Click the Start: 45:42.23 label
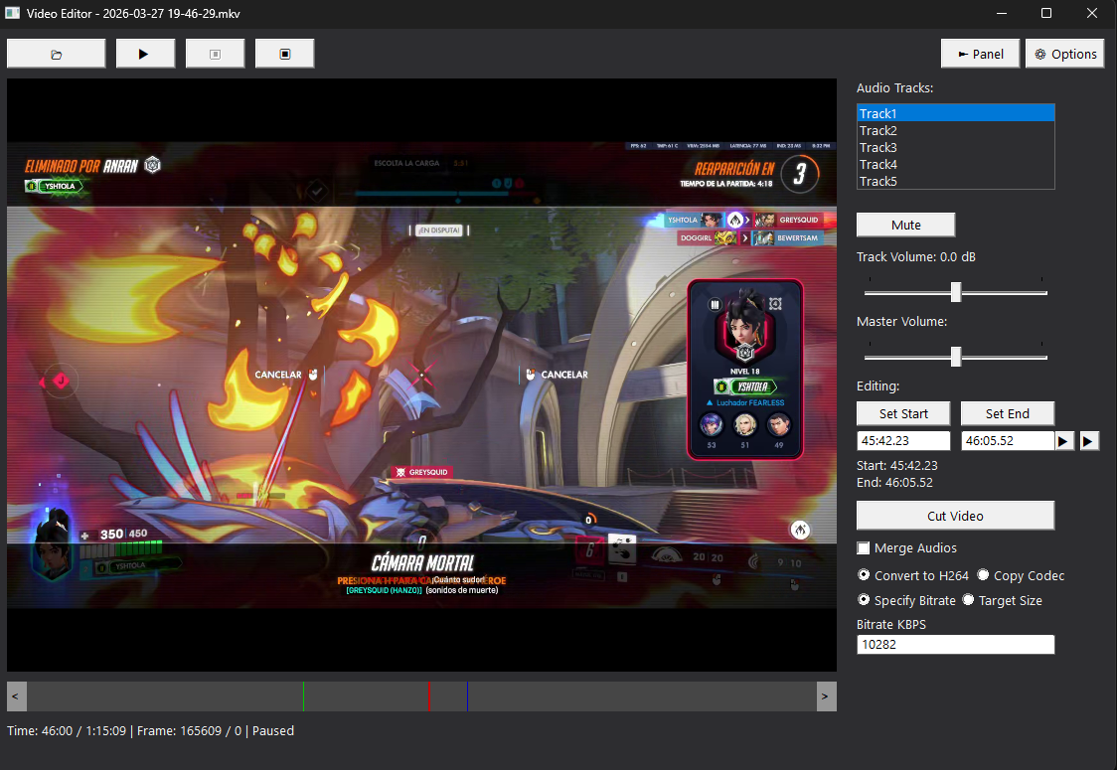The width and height of the screenshot is (1117, 770). point(896,465)
